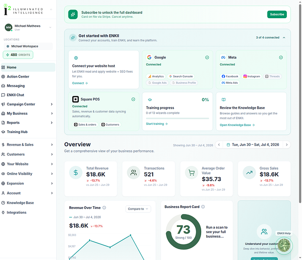Click the Google Ads chip
Image resolution: width=302 pixels, height=260 pixels.
157,83
